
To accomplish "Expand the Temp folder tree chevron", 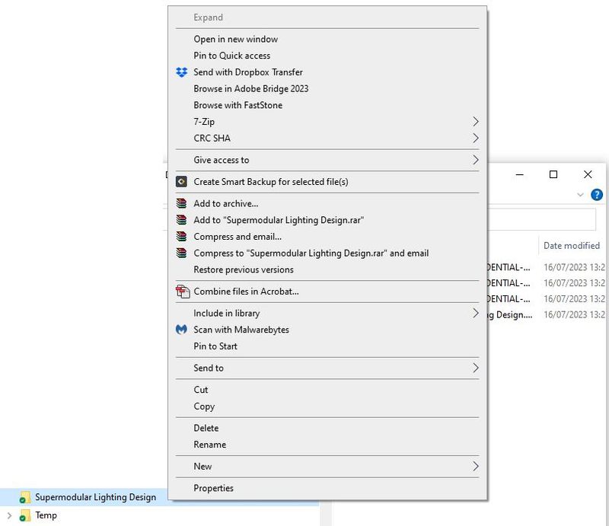I will 8,515.
